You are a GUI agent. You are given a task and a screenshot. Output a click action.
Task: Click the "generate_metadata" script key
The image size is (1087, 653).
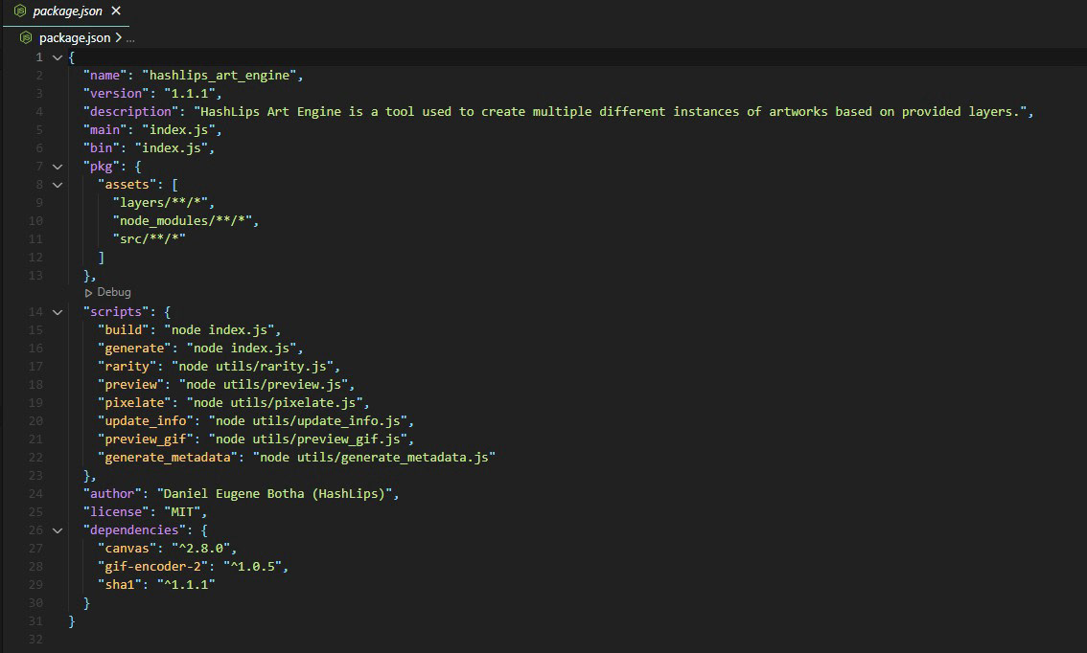click(168, 458)
